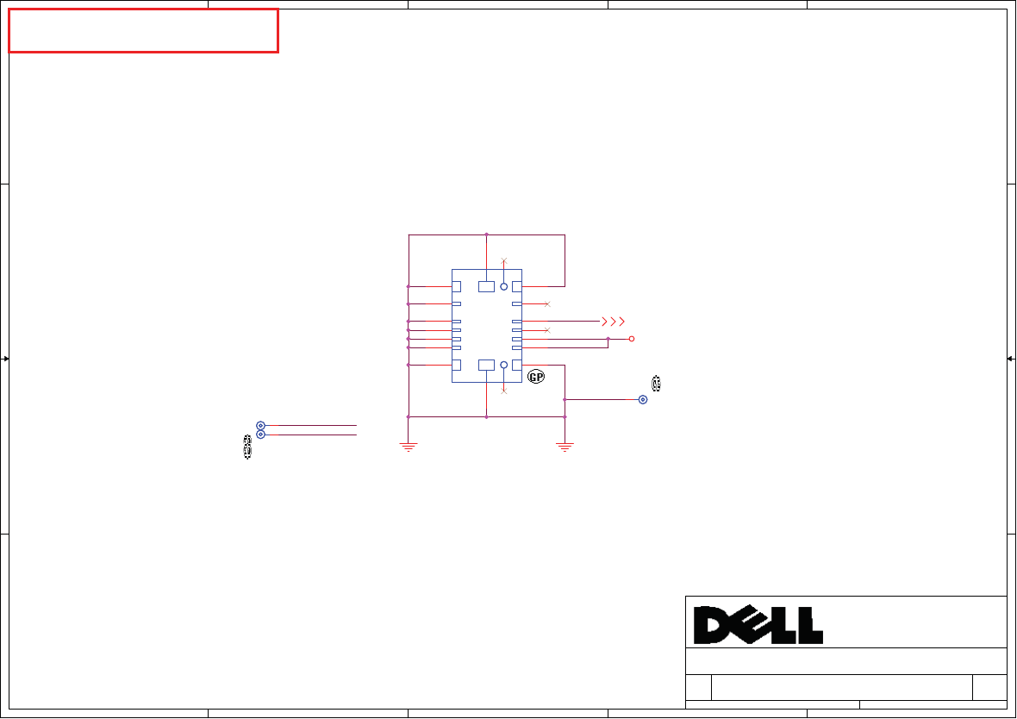
Task: Select the blue IC component outline
Action: (x=487, y=326)
